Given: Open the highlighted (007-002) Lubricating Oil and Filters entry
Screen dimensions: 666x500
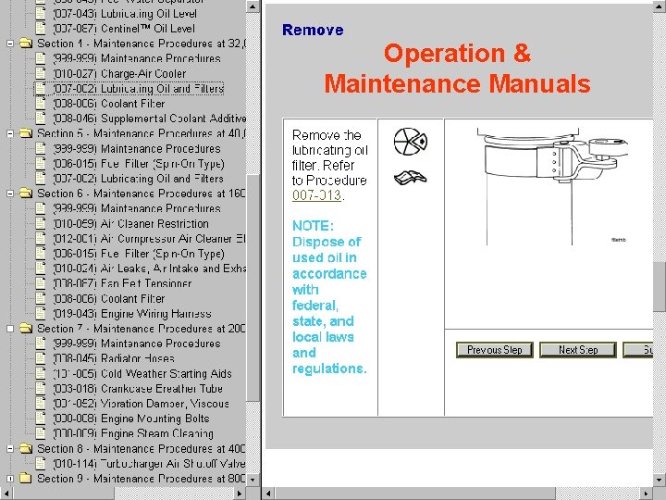Looking at the screenshot, I should click(139, 89).
